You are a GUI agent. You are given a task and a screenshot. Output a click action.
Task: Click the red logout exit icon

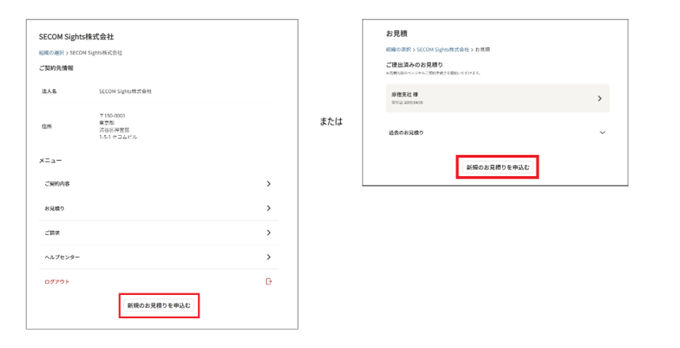pyautogui.click(x=268, y=281)
